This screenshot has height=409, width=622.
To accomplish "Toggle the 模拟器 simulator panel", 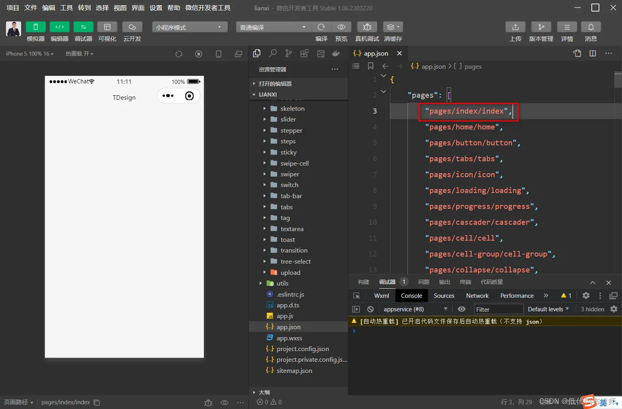I will (x=36, y=27).
